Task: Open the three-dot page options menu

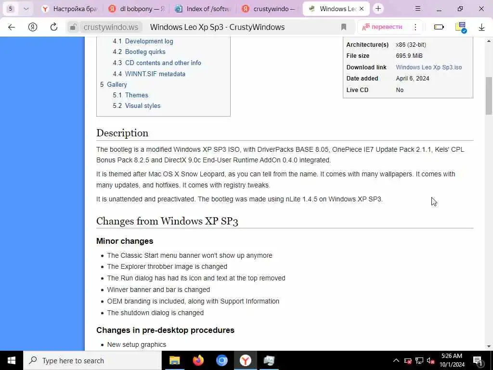Action: click(415, 27)
